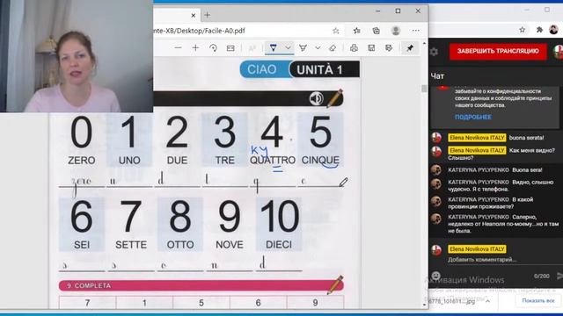Viewport: 563px width, 316px height.
Task: Open Draw pen options dropdown
Action: pyautogui.click(x=288, y=47)
